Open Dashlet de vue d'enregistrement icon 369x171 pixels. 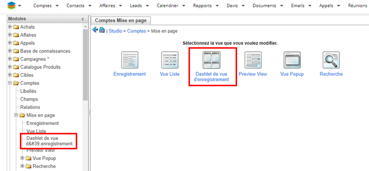(x=211, y=60)
